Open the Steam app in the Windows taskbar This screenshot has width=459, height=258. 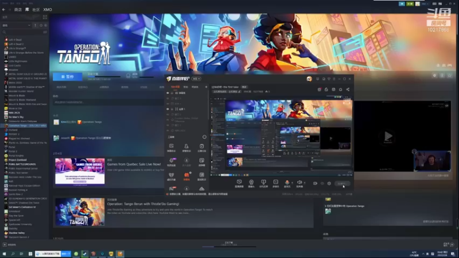[84, 253]
